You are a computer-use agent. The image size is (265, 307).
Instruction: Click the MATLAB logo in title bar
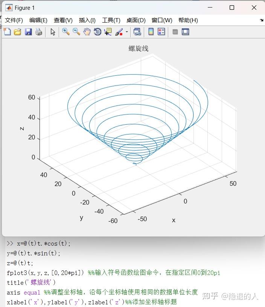pos(9,8)
